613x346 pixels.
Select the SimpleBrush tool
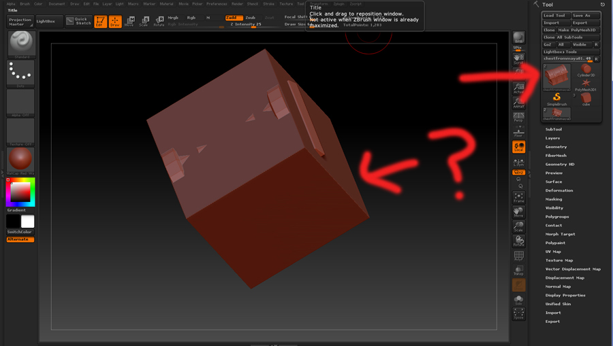[556, 99]
